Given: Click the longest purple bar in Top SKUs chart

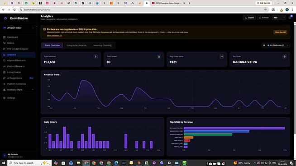Looking at the screenshot, I should (x=234, y=128).
